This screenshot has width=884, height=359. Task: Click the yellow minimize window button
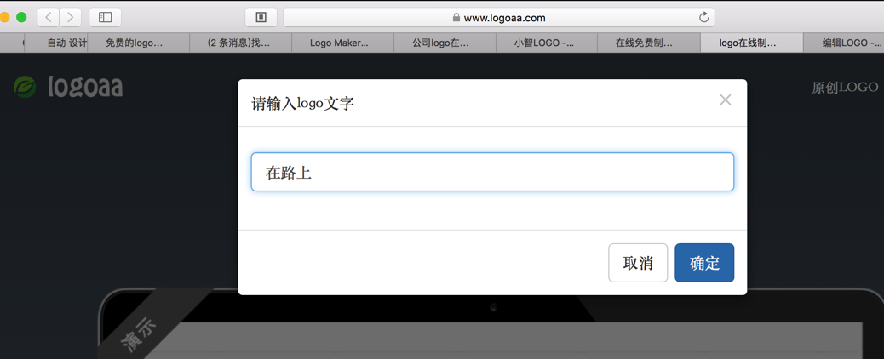4,18
